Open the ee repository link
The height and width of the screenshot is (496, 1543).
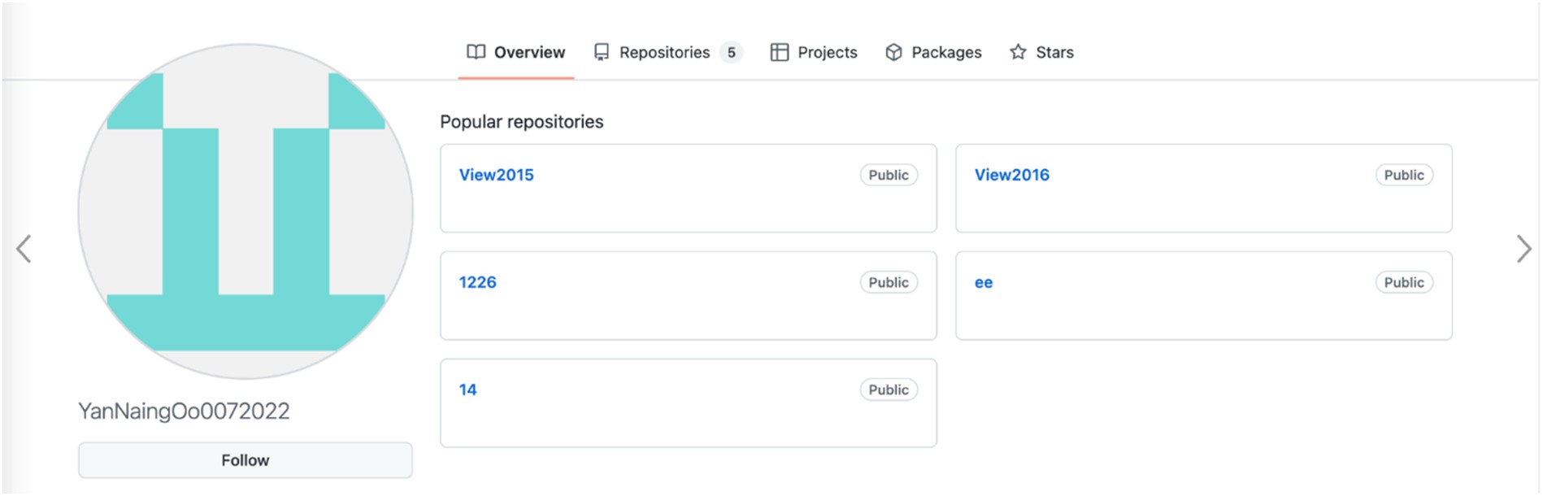[x=983, y=283]
